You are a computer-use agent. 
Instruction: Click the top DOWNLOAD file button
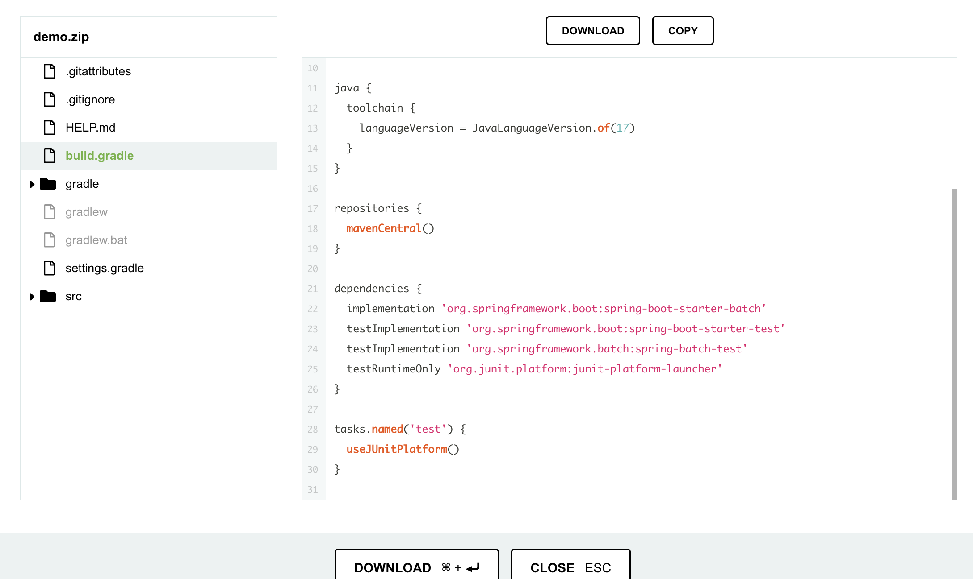tap(592, 31)
